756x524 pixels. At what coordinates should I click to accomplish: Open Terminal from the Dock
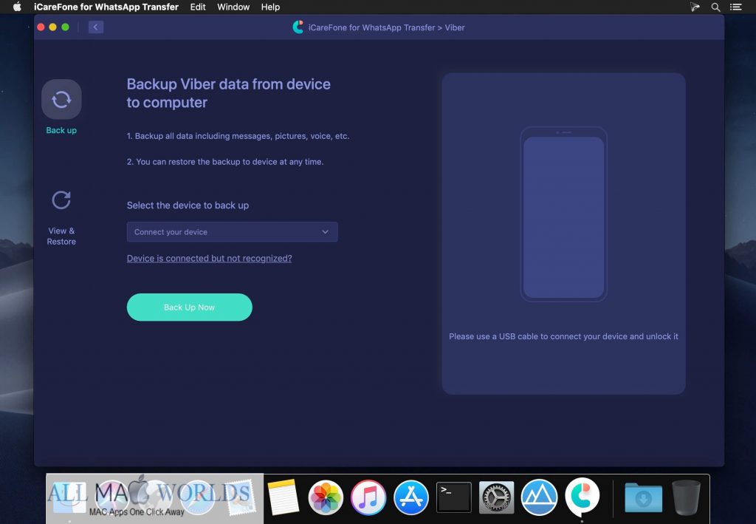pos(454,497)
